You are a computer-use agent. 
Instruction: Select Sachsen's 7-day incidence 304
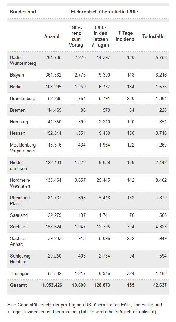point(130,227)
